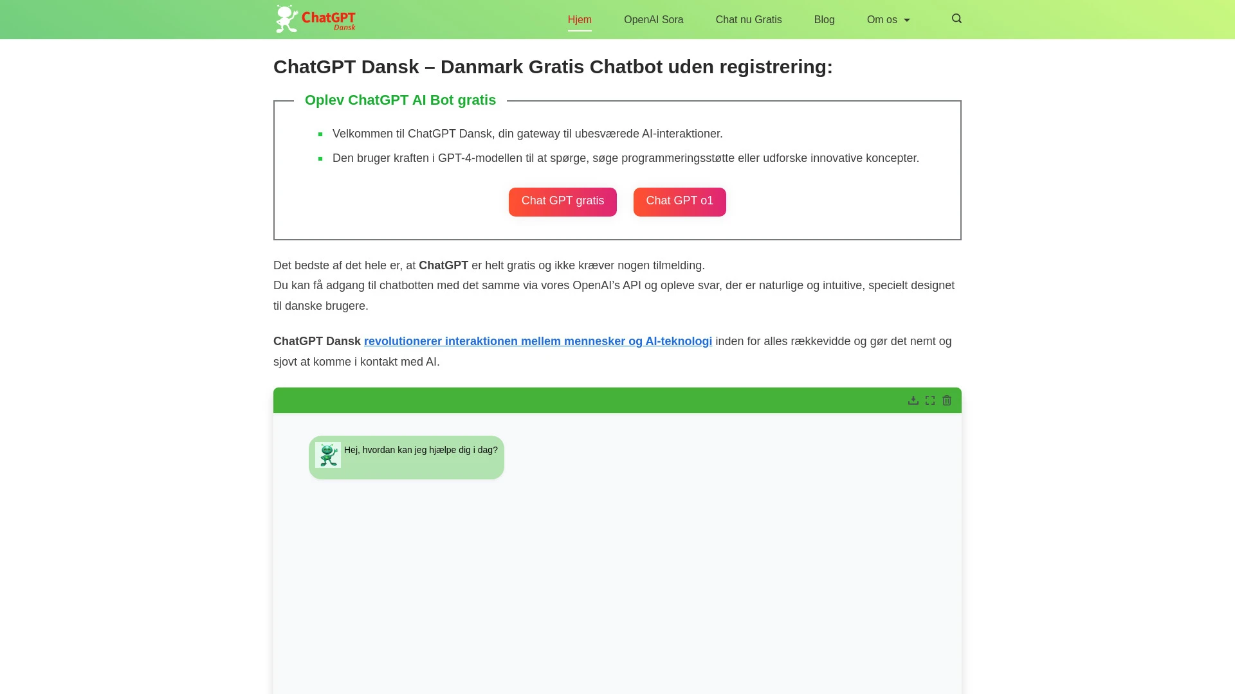1235x694 pixels.
Task: Click the Om os chevron expander arrow
Action: point(907,19)
